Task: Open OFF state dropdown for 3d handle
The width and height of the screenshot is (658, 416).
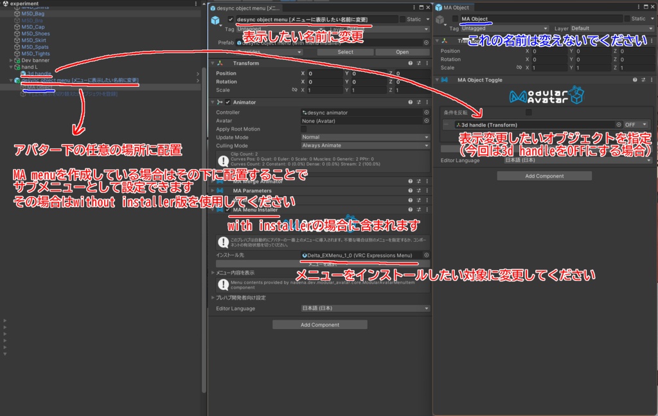Action: pyautogui.click(x=636, y=125)
